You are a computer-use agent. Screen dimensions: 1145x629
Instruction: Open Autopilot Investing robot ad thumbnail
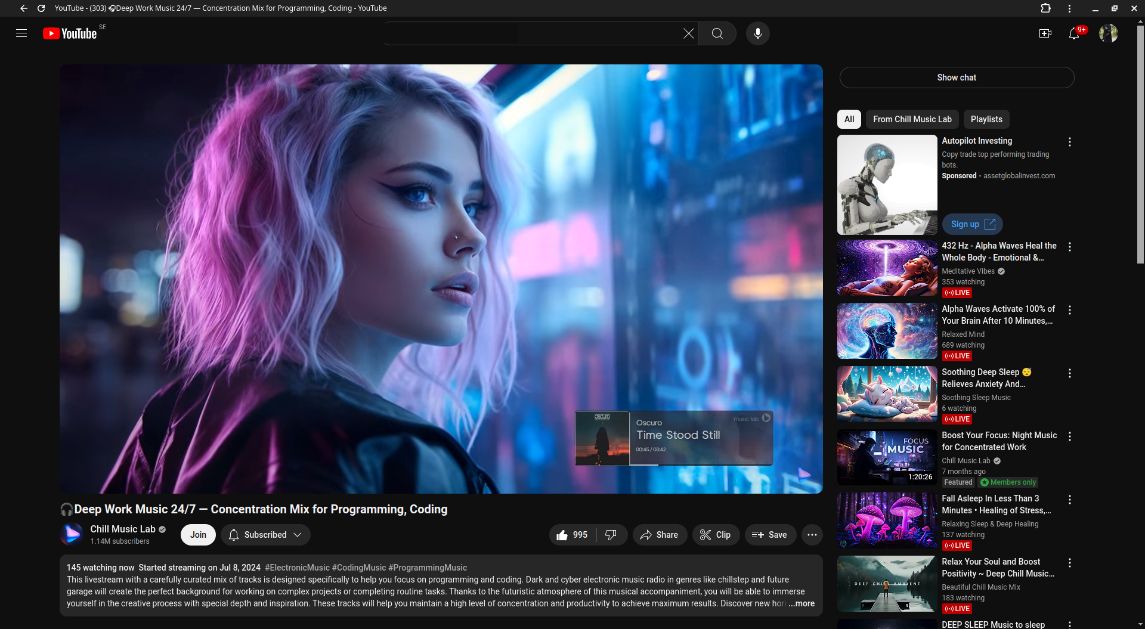click(x=887, y=185)
